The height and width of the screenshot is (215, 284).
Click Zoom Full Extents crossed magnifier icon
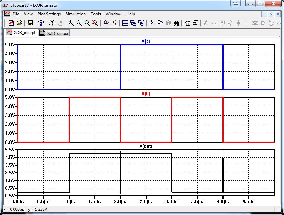tap(95, 23)
